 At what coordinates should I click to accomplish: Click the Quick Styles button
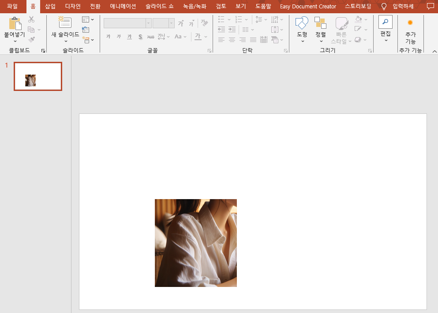pyautogui.click(x=341, y=30)
